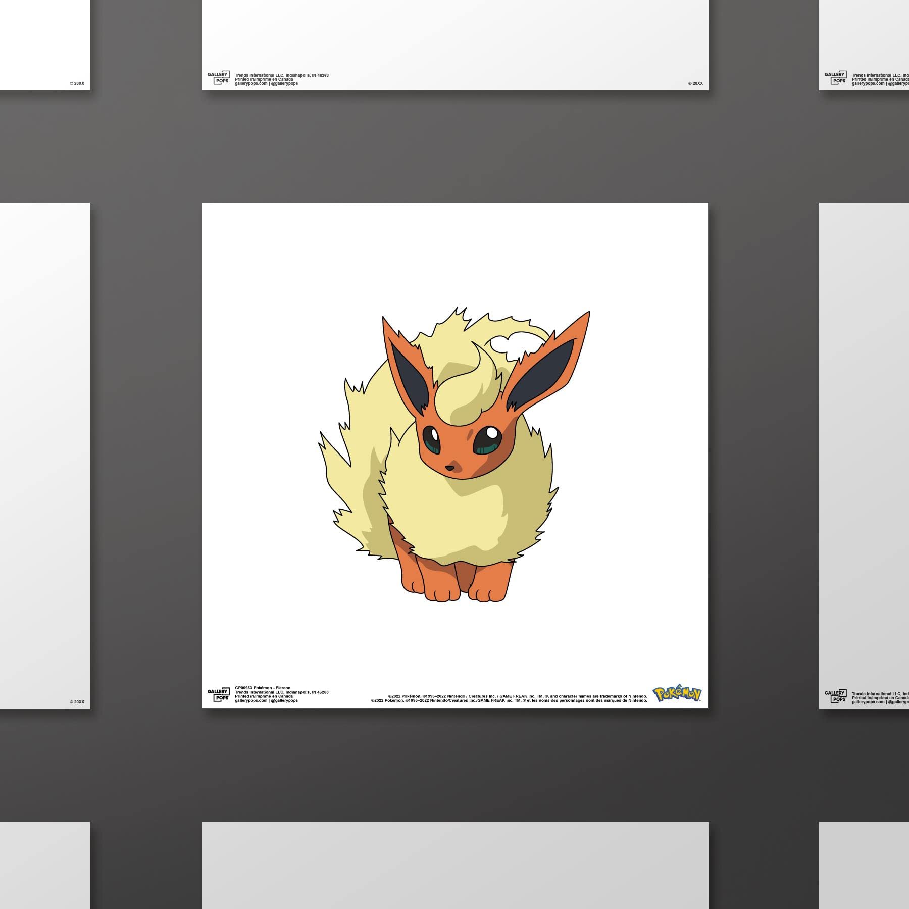Click the Gallery Pops logo on the top right poster
Screen dimensions: 909x909
pyautogui.click(x=836, y=78)
